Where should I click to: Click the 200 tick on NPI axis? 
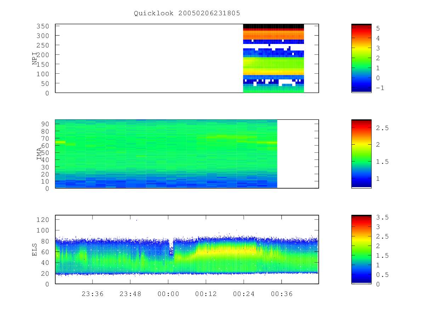(43, 55)
